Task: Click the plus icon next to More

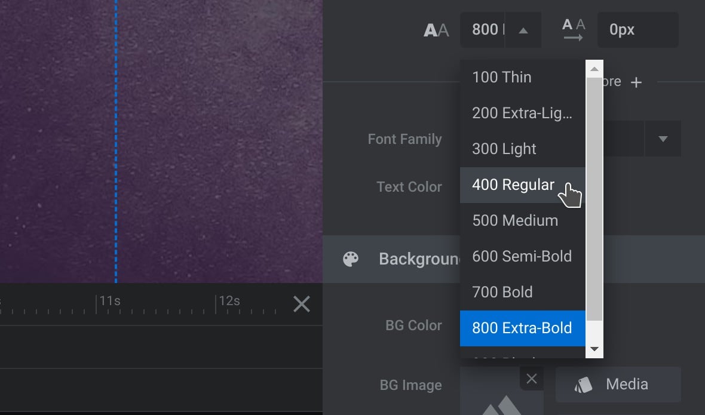Action: [636, 82]
